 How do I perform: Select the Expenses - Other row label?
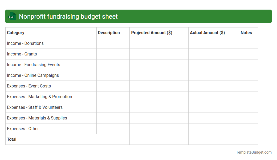tap(23, 129)
